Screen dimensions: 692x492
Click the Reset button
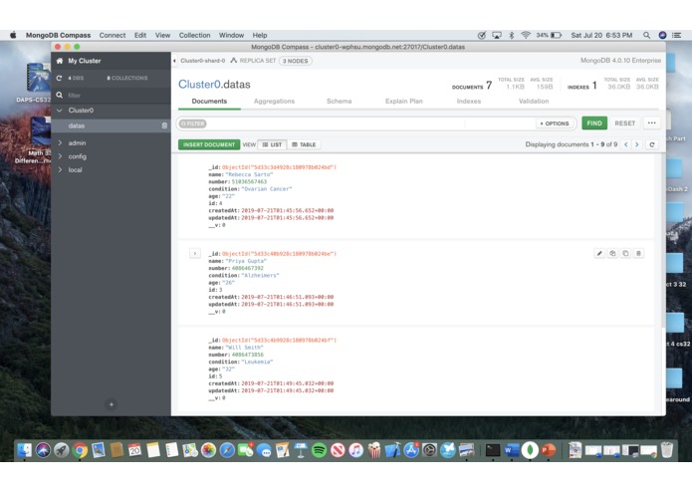point(625,123)
